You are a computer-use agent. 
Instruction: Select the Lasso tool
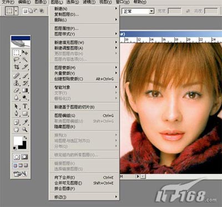(17, 60)
